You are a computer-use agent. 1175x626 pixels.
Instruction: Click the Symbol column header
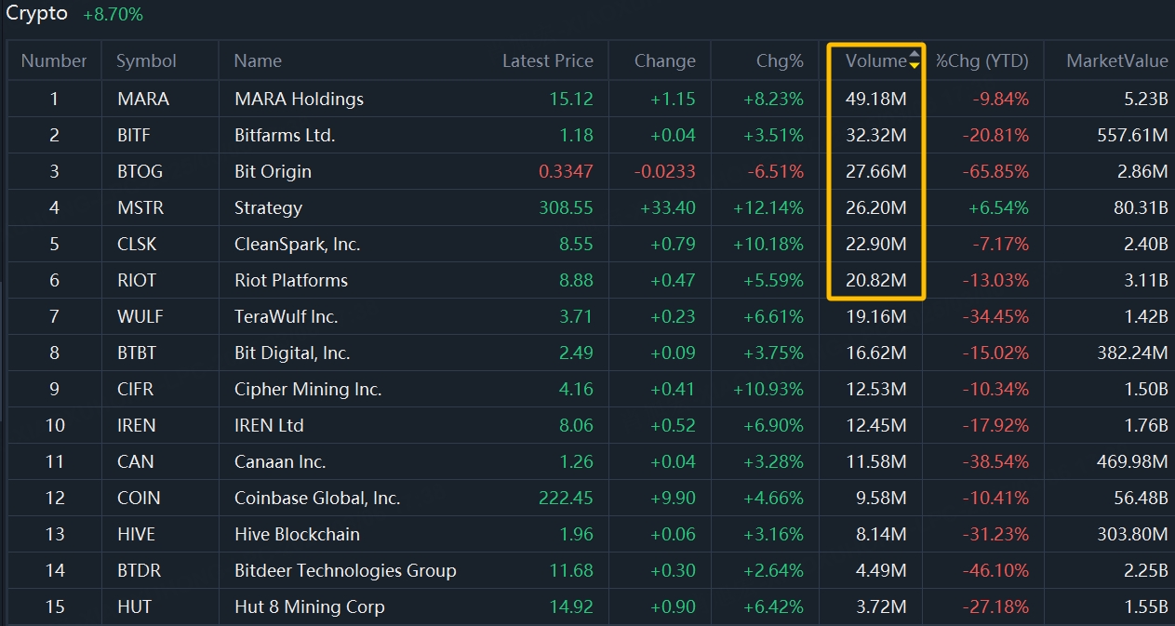click(x=146, y=60)
